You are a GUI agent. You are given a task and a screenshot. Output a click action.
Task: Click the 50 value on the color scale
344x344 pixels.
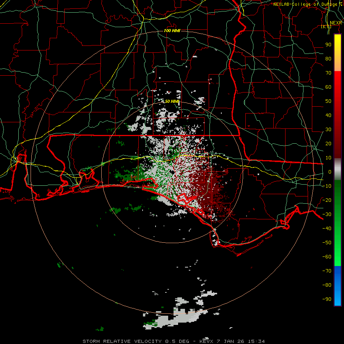click(328, 101)
